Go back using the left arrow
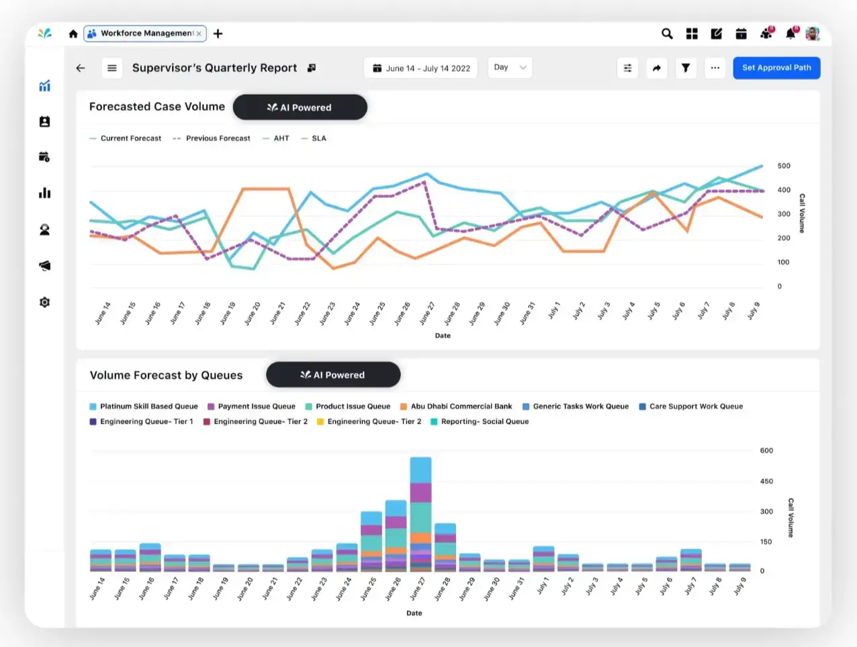Screen dimensions: 857x647 pos(81,68)
